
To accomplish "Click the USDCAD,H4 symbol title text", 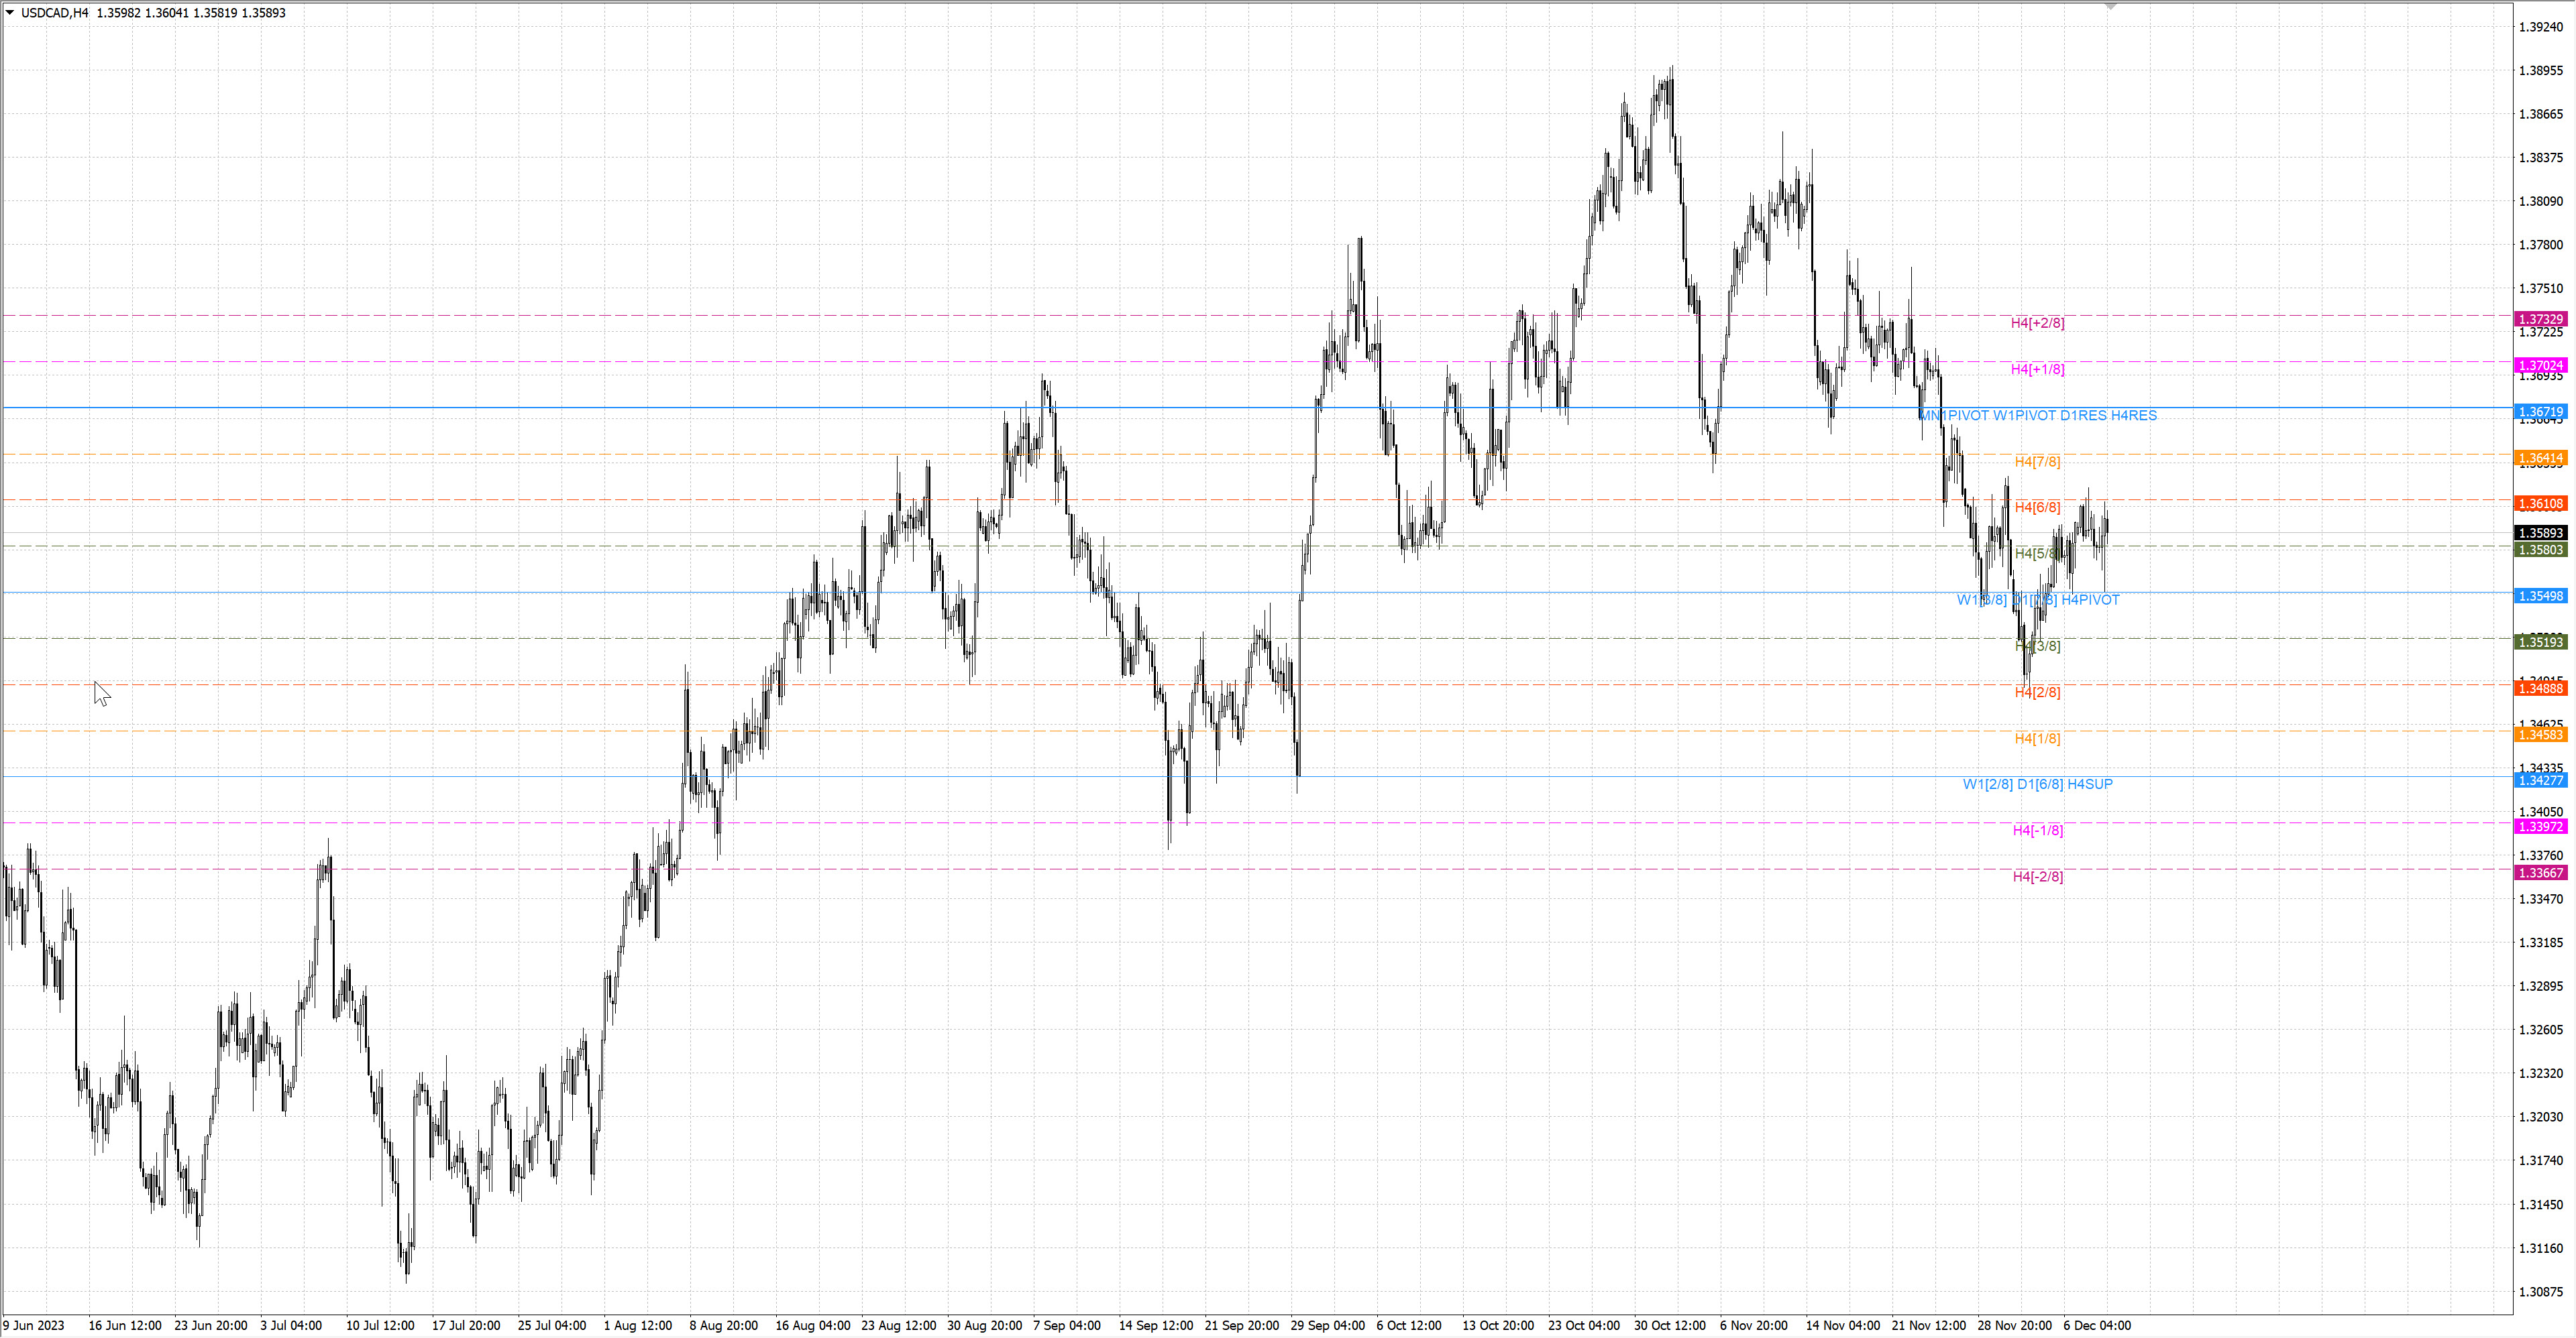I will point(55,13).
